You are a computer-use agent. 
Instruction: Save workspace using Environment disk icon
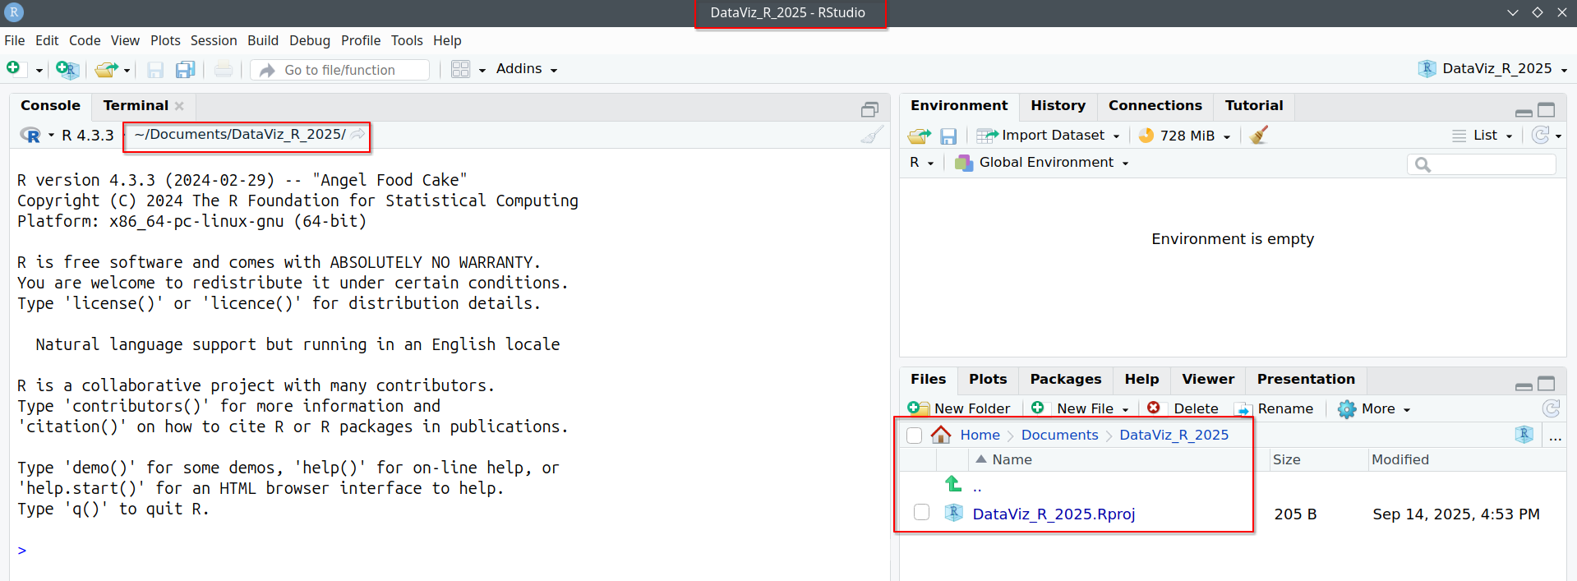click(x=948, y=136)
